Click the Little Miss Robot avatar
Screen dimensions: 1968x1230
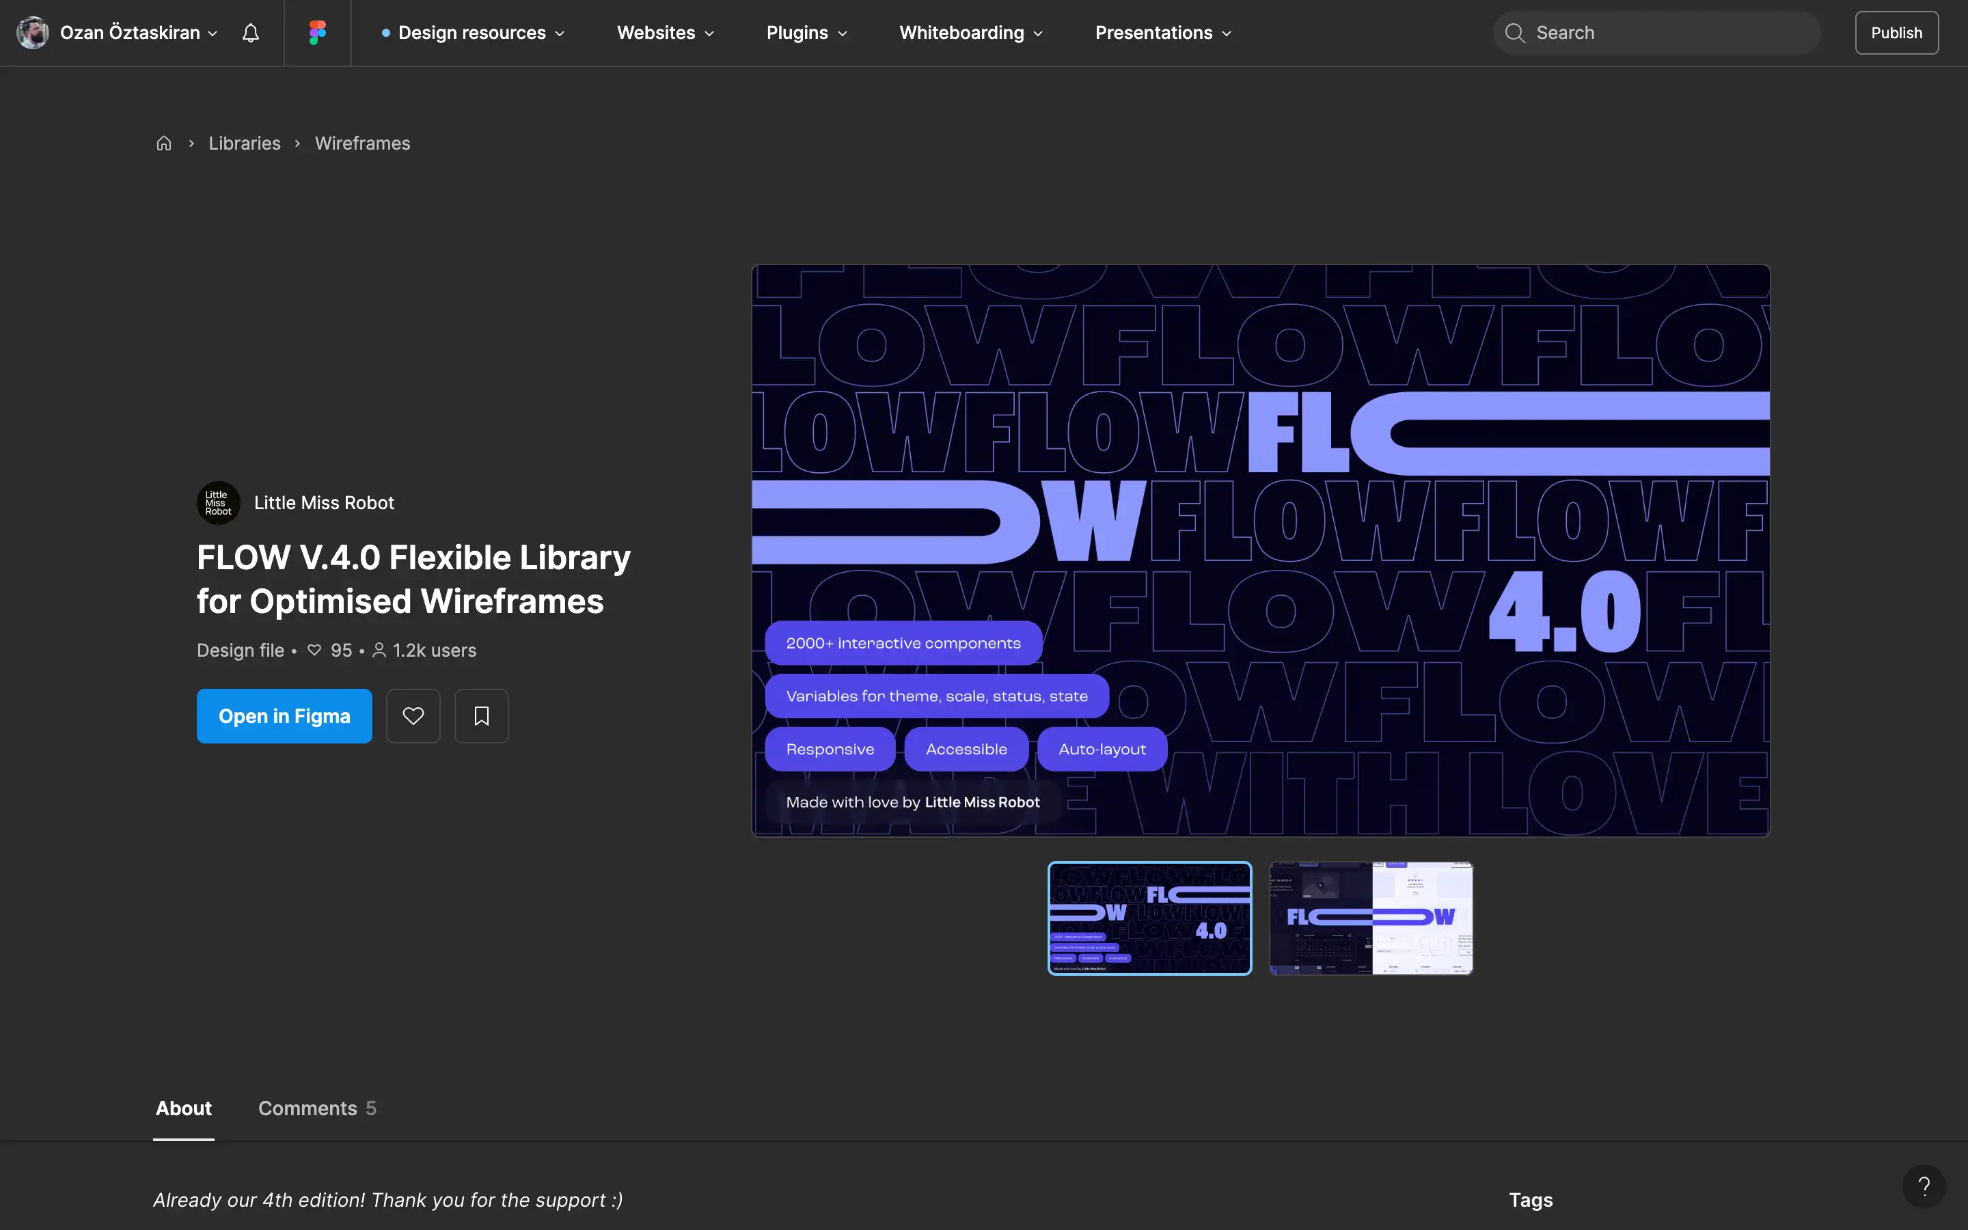[x=218, y=503]
